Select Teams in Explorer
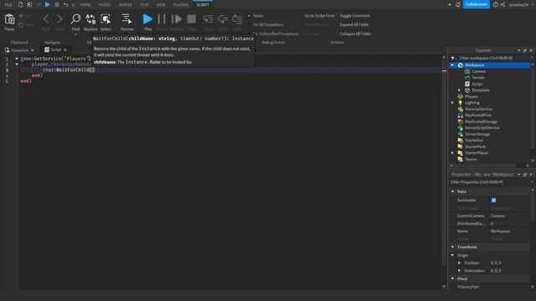Viewport: 536px width, 301px height. click(471, 159)
